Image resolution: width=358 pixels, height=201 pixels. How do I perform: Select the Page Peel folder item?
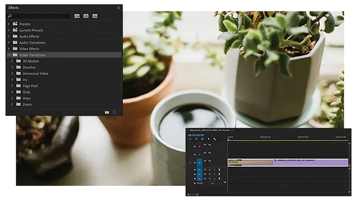pos(30,86)
